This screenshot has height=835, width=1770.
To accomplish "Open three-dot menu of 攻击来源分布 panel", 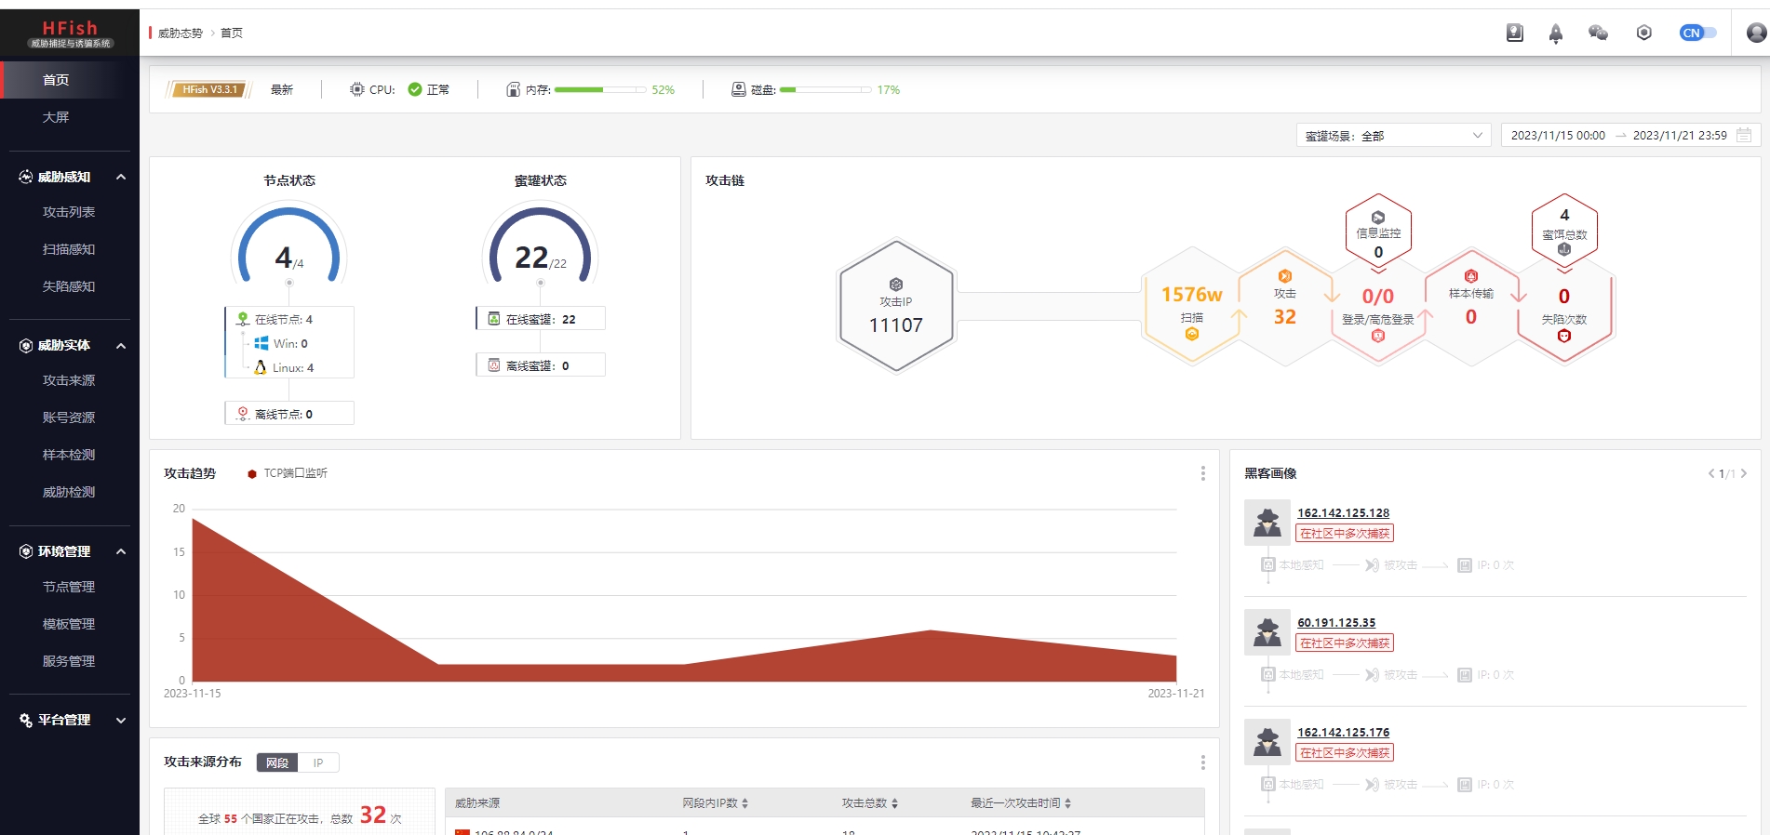I will point(1202,762).
